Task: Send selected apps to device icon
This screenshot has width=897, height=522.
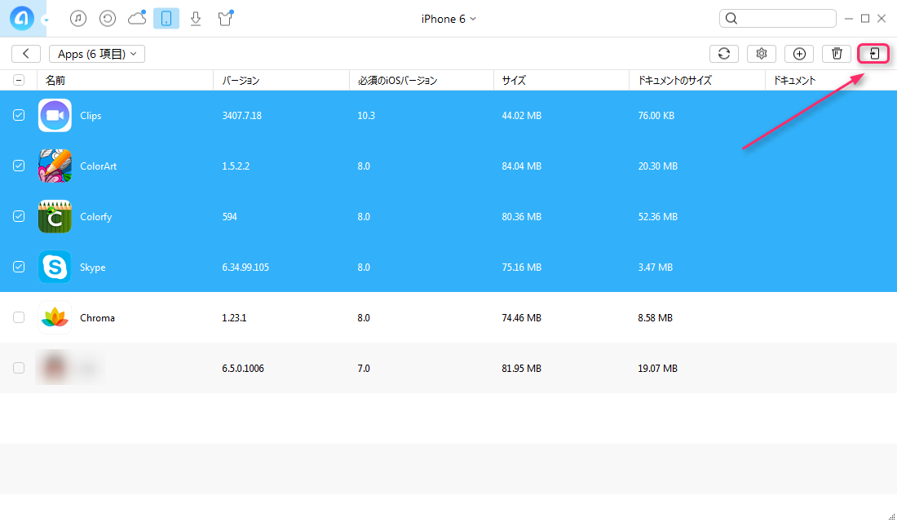Action: tap(873, 54)
